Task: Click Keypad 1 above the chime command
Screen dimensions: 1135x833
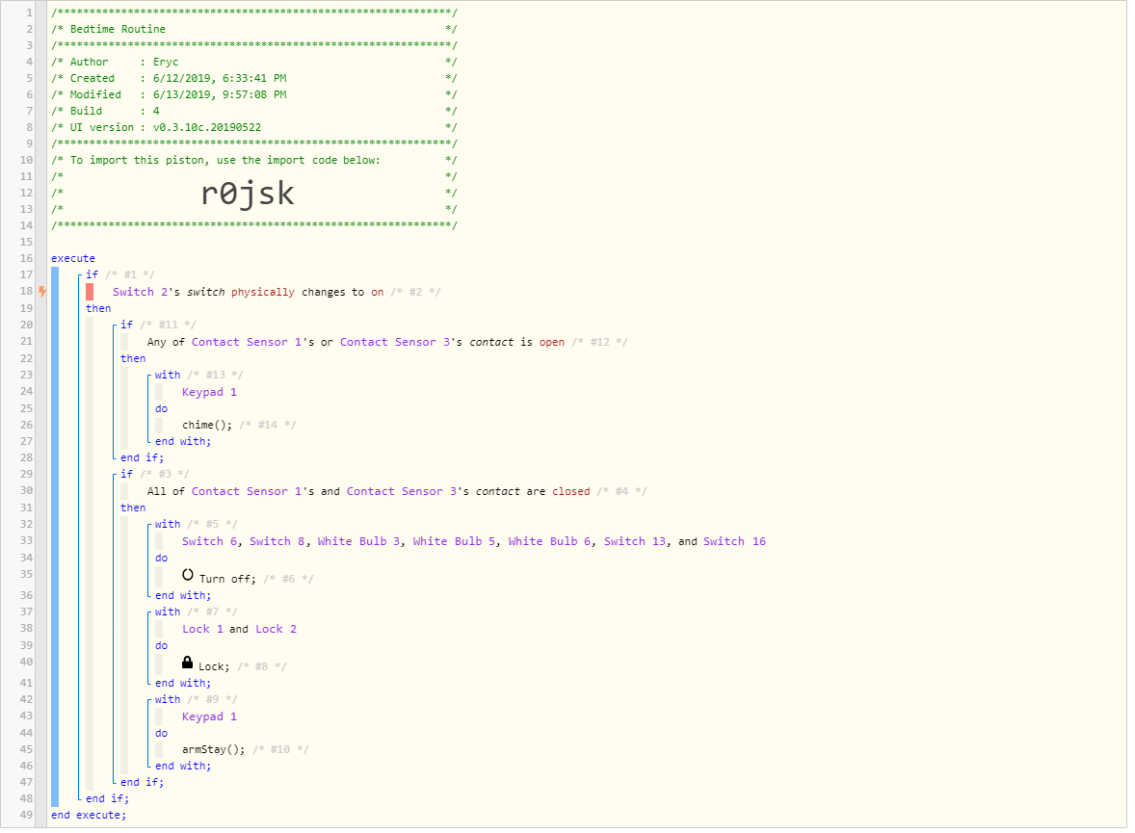Action: [209, 392]
